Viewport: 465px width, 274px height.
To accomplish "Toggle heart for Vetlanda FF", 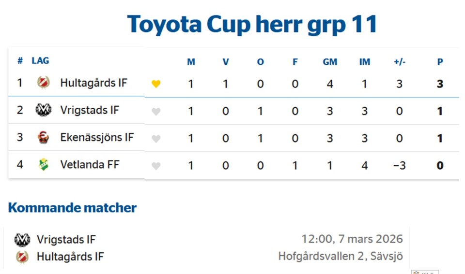I will point(155,166).
